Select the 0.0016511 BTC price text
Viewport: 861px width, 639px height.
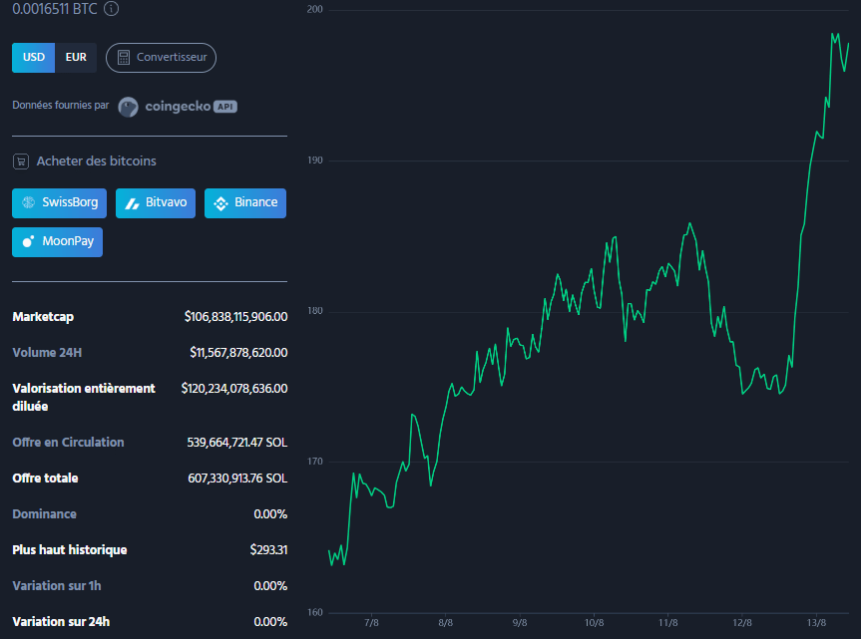pos(54,9)
